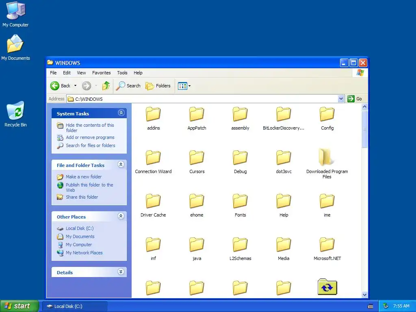Image resolution: width=416 pixels, height=312 pixels.
Task: Collapse the Other Places panel
Action: pos(121,216)
